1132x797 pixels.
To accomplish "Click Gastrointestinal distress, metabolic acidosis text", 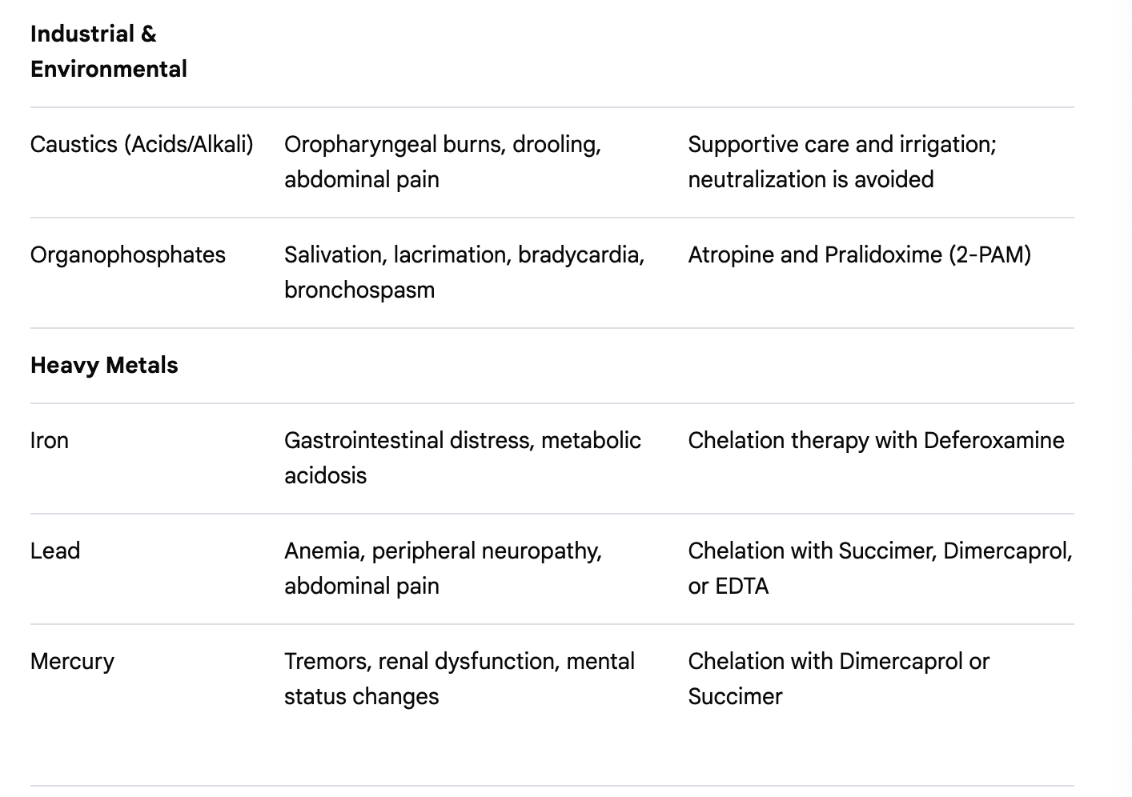I will click(x=462, y=440).
